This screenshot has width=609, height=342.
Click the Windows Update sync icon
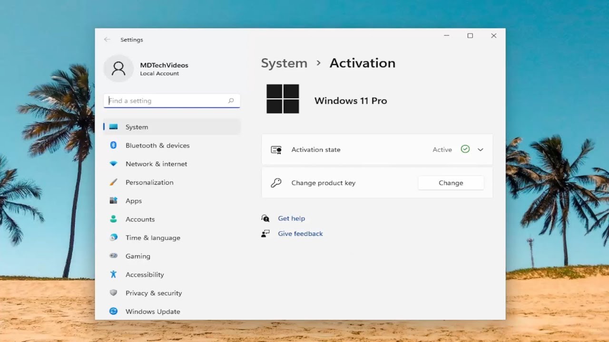113,311
